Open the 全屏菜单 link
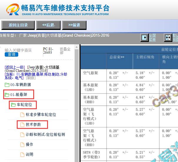This screenshot has width=178, height=162. tap(152, 38)
